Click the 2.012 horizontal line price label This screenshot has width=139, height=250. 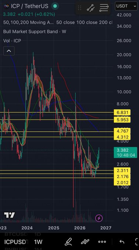tap(122, 183)
